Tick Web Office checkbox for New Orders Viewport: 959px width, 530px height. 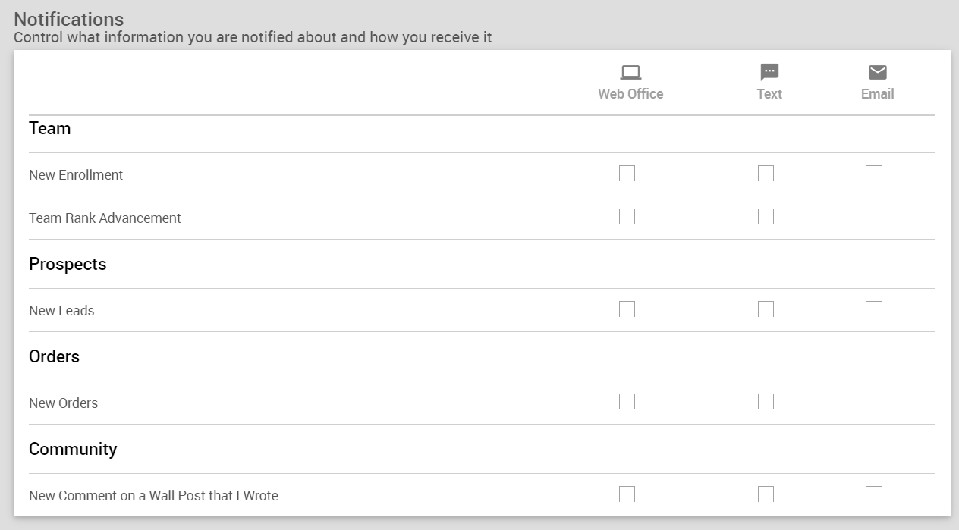[627, 402]
